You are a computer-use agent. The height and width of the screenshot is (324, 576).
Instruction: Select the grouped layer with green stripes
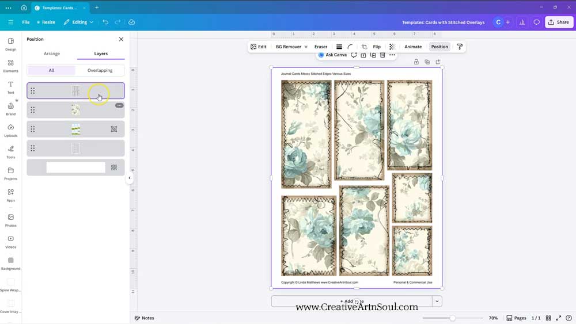pos(75,129)
